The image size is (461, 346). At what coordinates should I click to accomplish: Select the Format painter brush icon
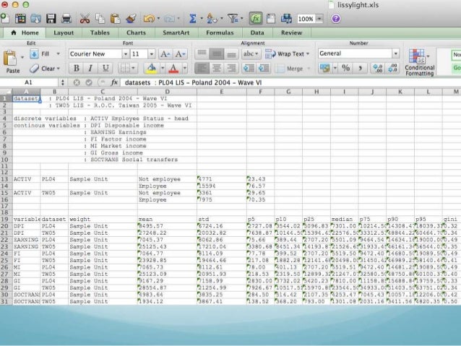(131, 19)
